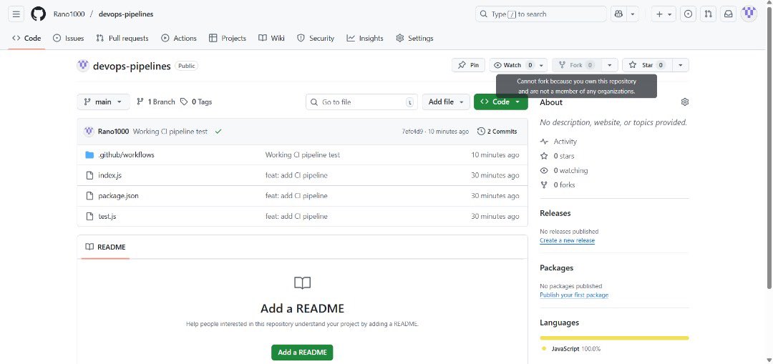Open devops-pipelines breadcrumb link
The image size is (773, 364).
126,14
